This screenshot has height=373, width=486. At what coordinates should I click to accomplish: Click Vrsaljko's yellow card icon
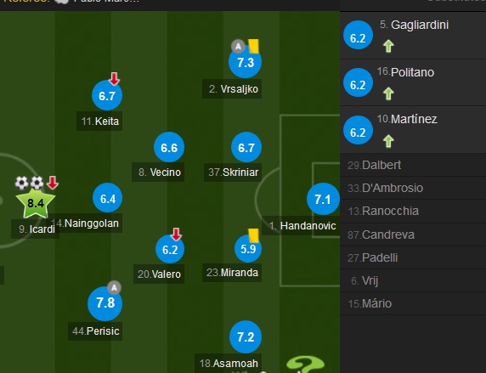[x=254, y=46]
